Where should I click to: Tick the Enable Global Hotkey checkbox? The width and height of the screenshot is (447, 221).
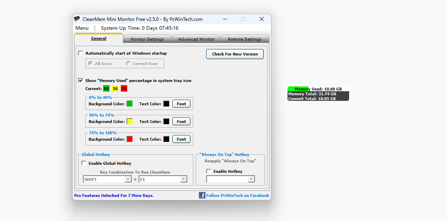(84, 163)
